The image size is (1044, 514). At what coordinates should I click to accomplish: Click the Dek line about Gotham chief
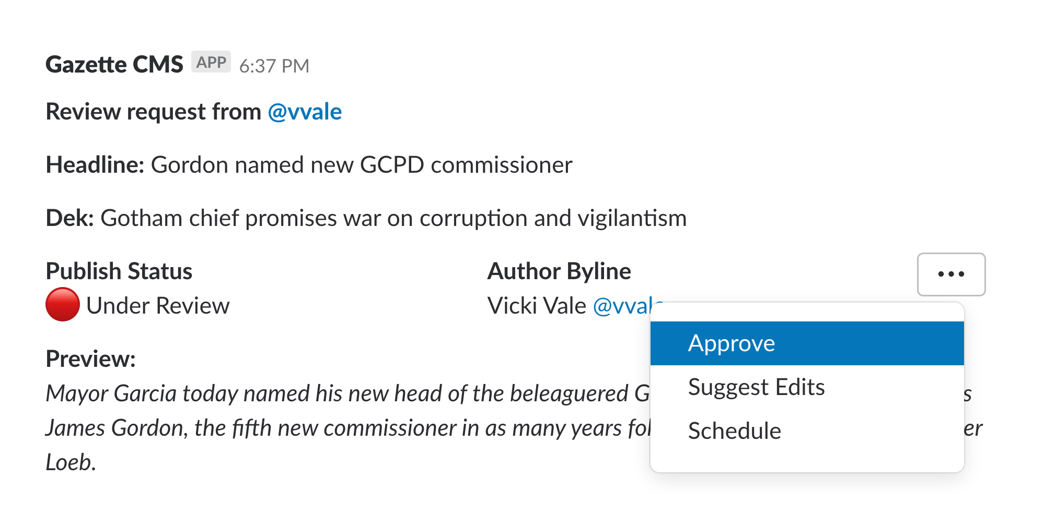pos(366,218)
